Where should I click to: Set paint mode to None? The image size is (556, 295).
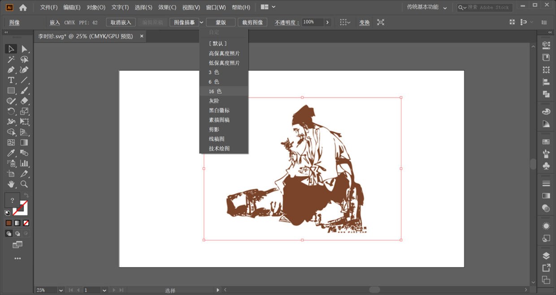coord(26,223)
